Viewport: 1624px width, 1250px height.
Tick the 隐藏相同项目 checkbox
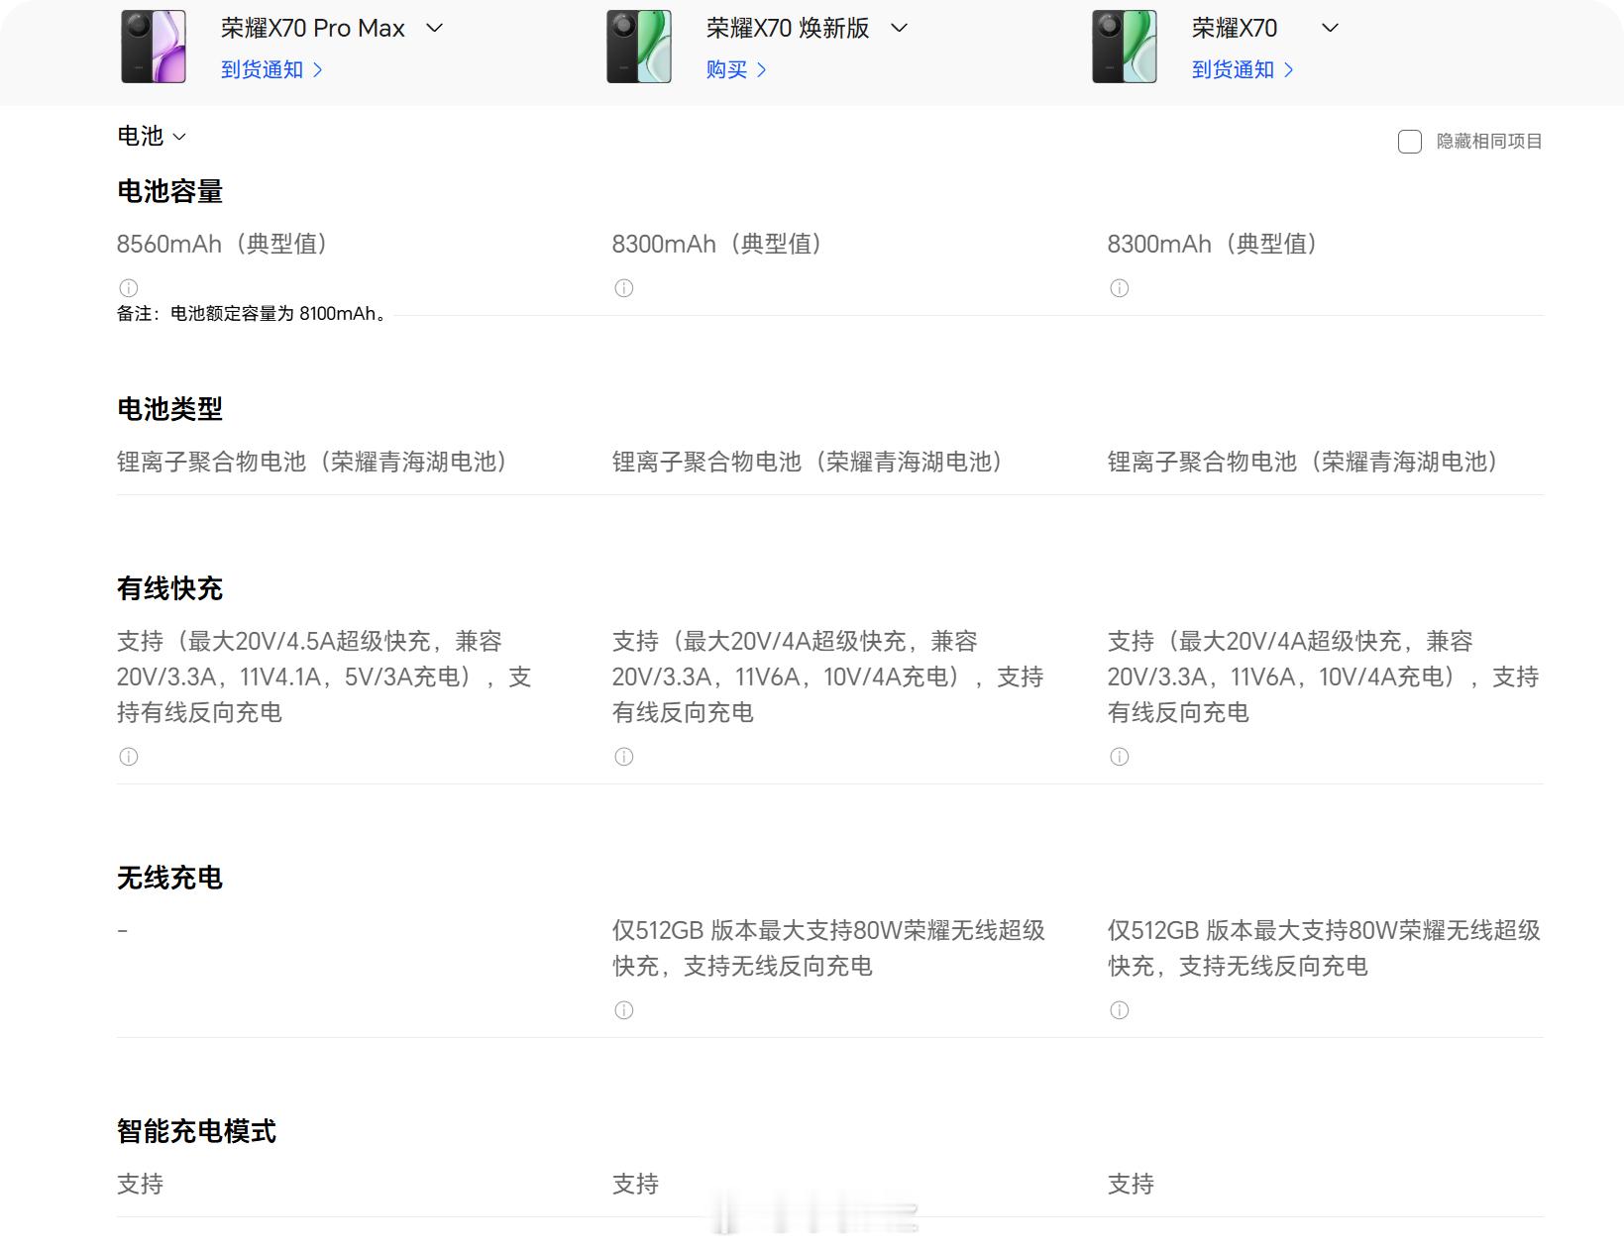1410,142
